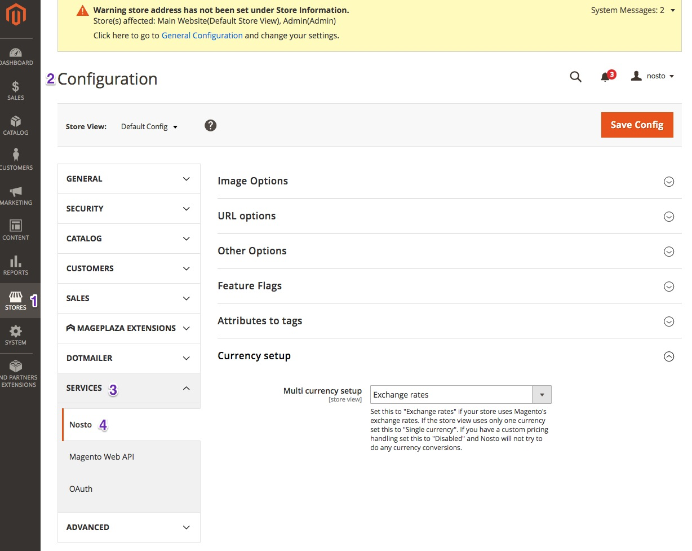Collapse the Currency setup section
This screenshot has height=551, width=692.
[x=449, y=356]
